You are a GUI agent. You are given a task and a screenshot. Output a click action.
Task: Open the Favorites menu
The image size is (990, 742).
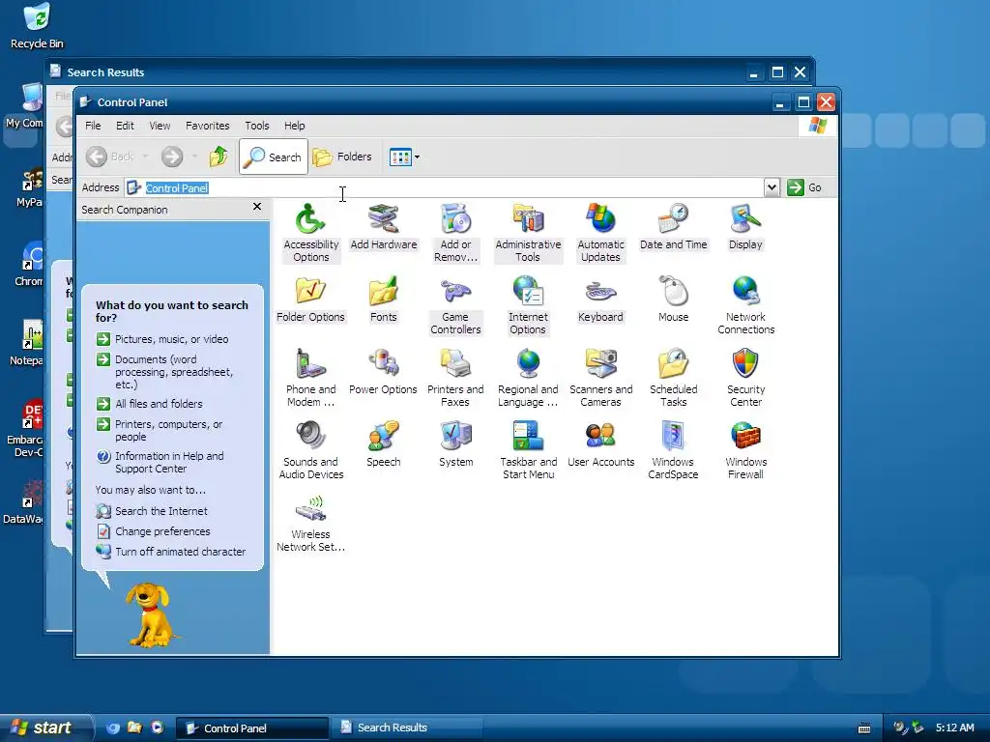207,126
